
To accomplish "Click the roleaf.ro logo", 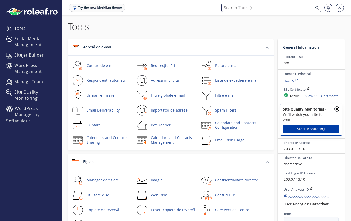I will tap(32, 12).
